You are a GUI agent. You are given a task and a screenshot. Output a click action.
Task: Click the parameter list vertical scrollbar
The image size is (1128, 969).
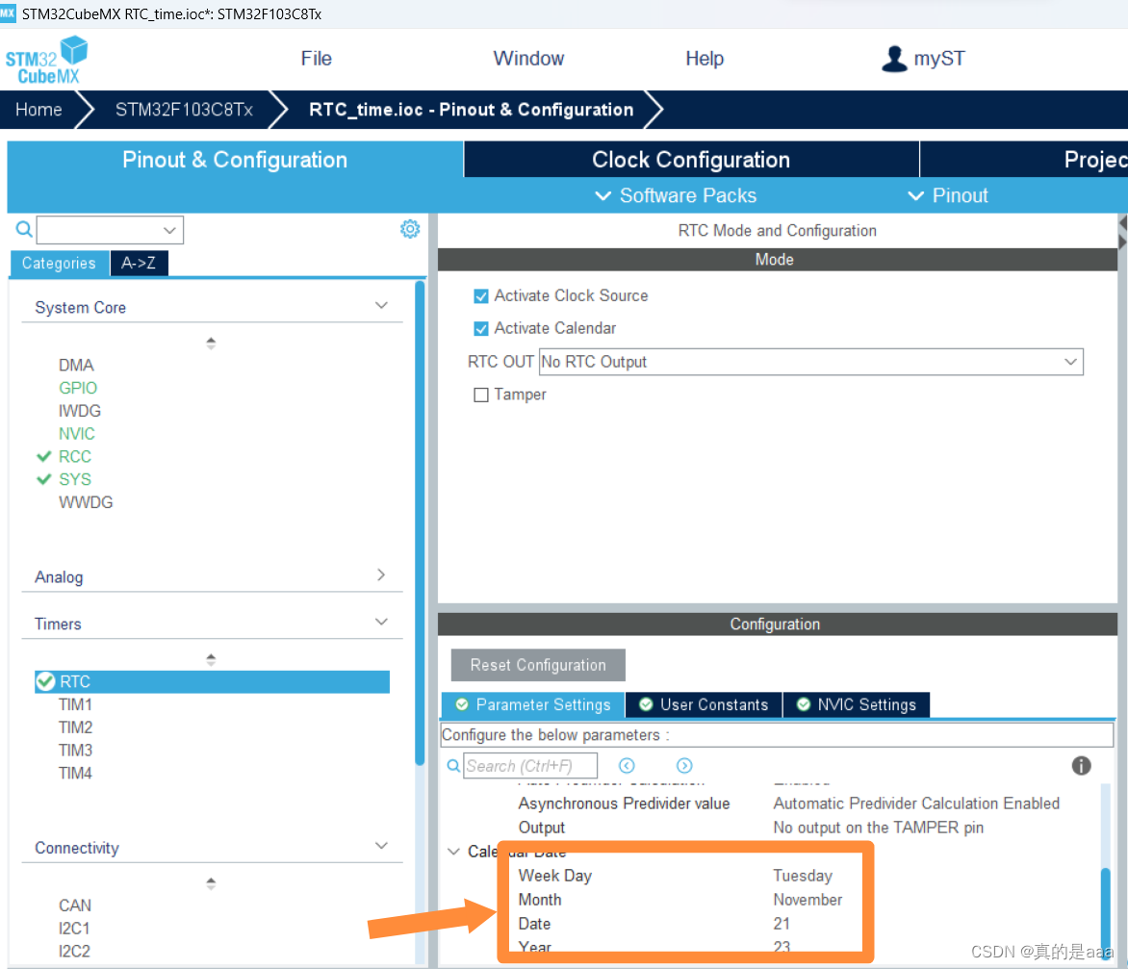point(1105,912)
